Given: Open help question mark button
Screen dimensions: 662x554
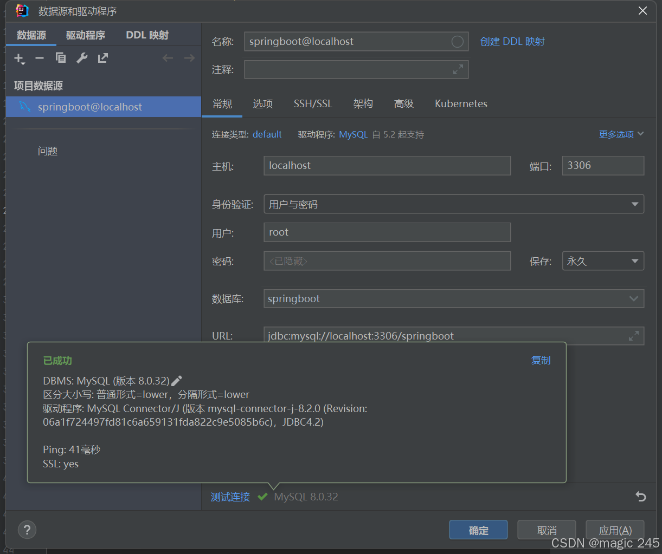Looking at the screenshot, I should (x=27, y=530).
